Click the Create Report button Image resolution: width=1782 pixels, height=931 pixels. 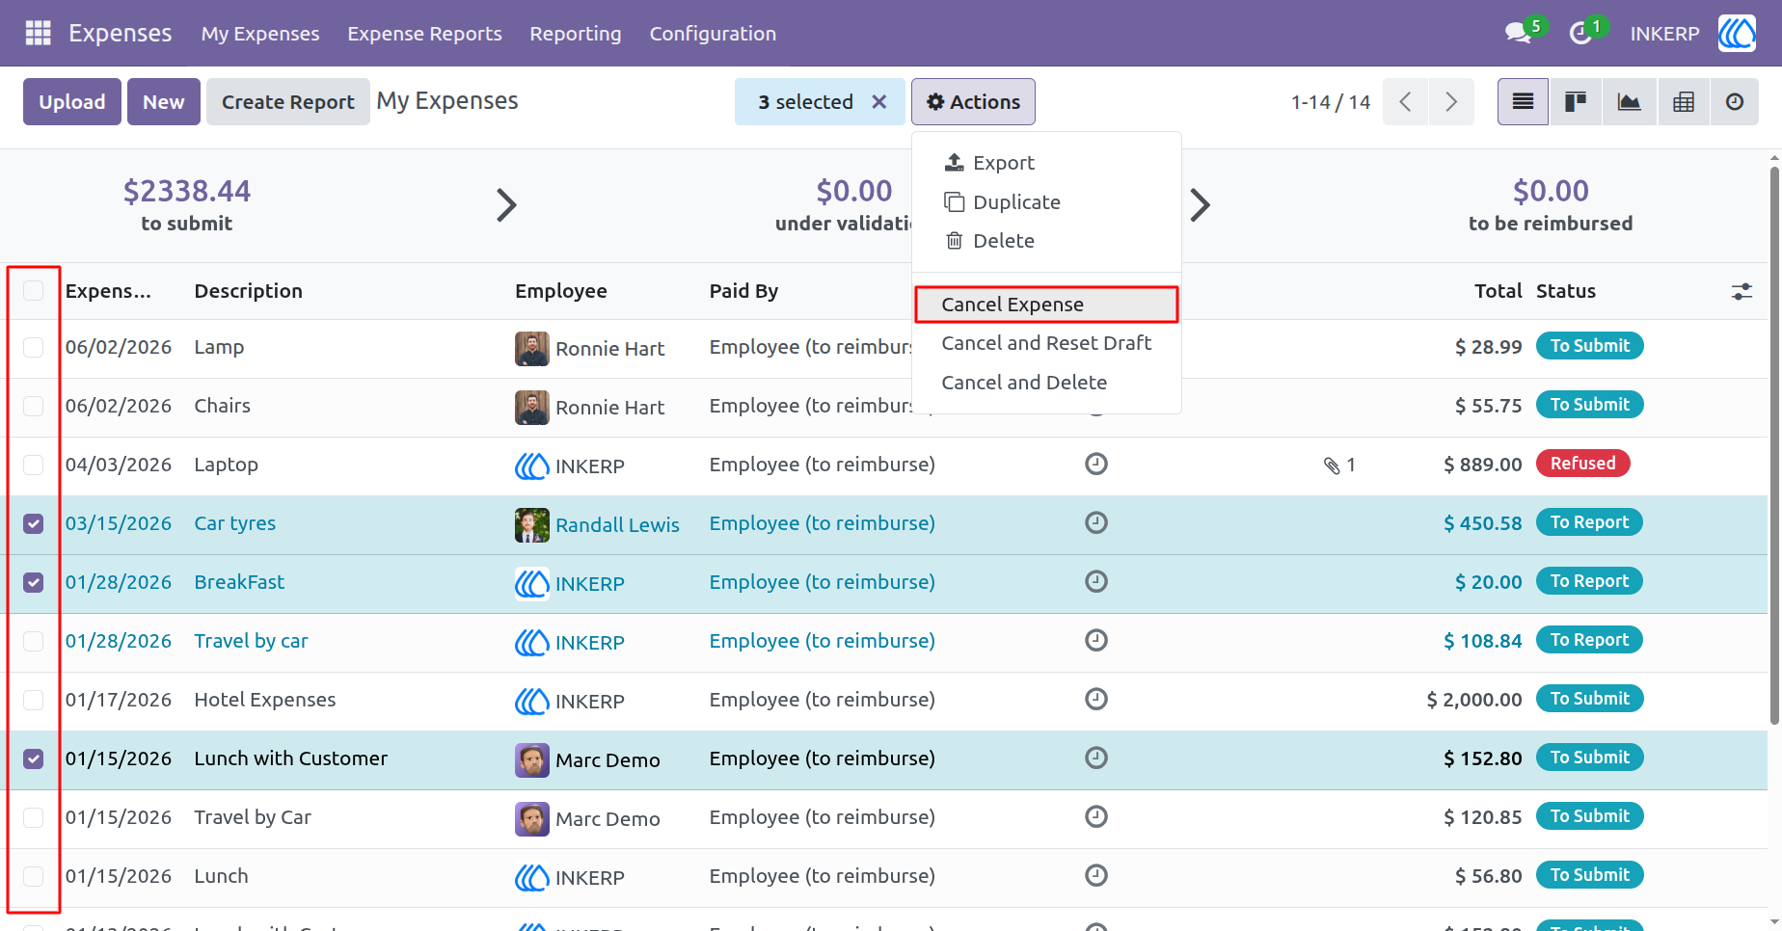(287, 102)
